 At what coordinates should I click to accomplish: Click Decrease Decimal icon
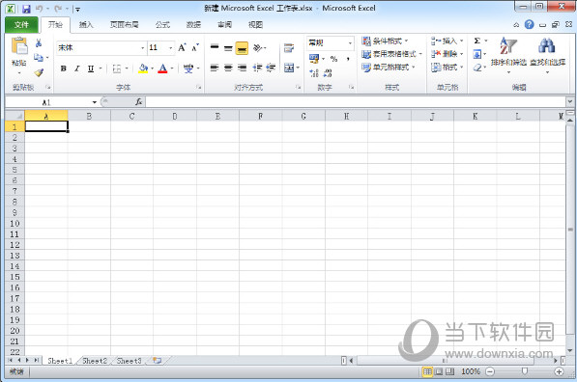coord(328,72)
